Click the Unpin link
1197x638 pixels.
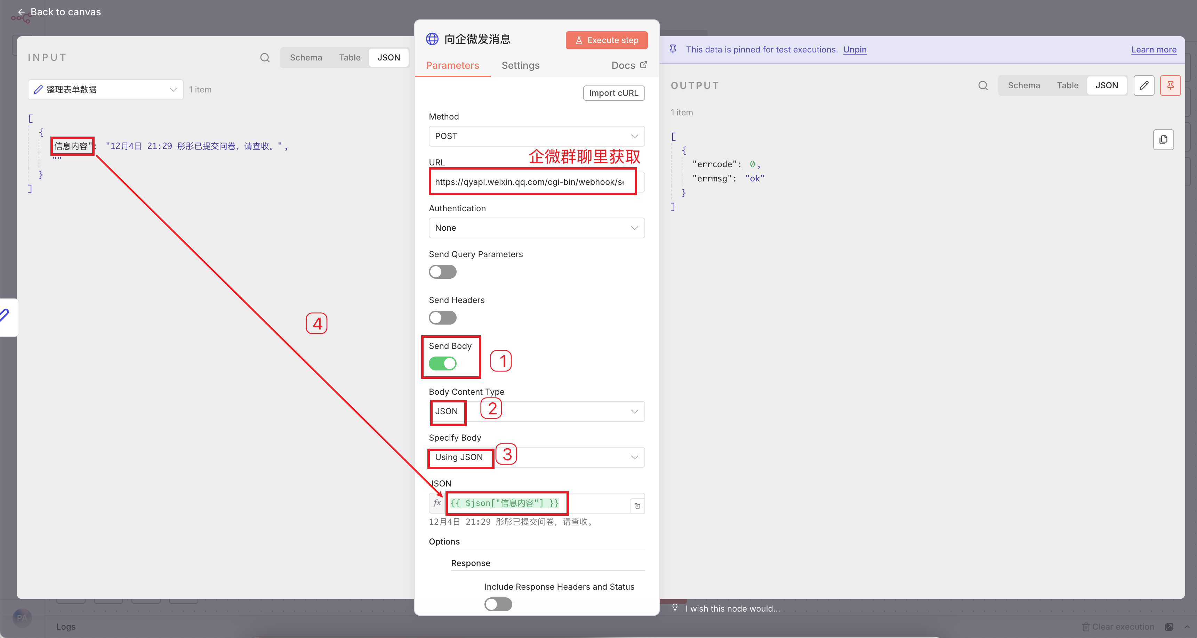click(x=854, y=50)
